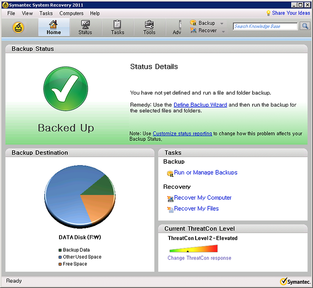Open the Adv (Advanced) toolbar view
Screen dimensions: 313x288
pyautogui.click(x=177, y=27)
